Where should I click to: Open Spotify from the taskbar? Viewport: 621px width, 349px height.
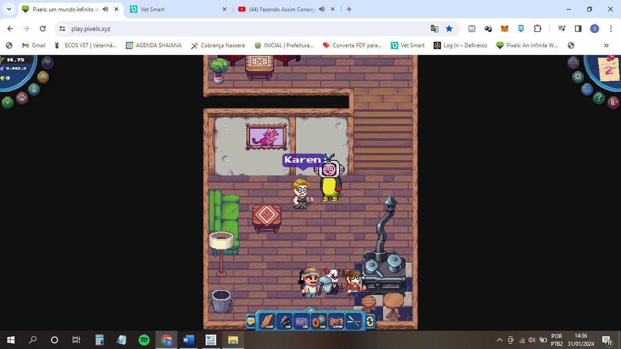coord(144,340)
